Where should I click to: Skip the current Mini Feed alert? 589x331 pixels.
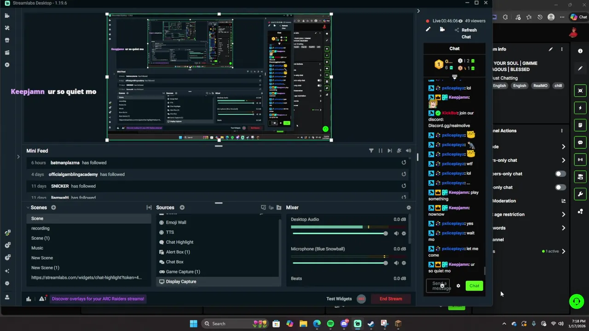[389, 151]
